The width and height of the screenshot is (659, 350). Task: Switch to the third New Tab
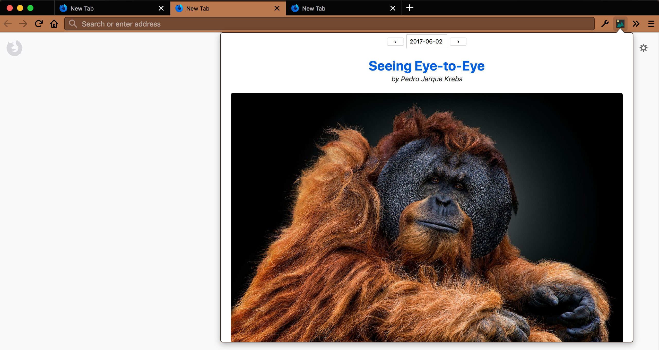tap(340, 8)
